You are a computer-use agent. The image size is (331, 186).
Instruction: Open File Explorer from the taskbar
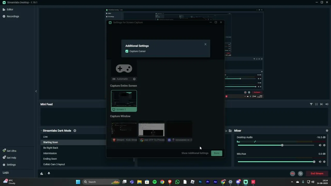click(x=139, y=182)
